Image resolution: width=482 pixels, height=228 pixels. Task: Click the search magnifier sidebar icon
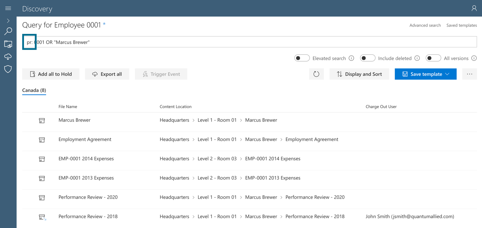8,31
